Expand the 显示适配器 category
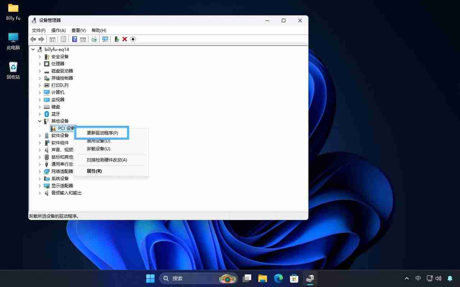Image resolution: width=460 pixels, height=287 pixels. pyautogui.click(x=40, y=185)
